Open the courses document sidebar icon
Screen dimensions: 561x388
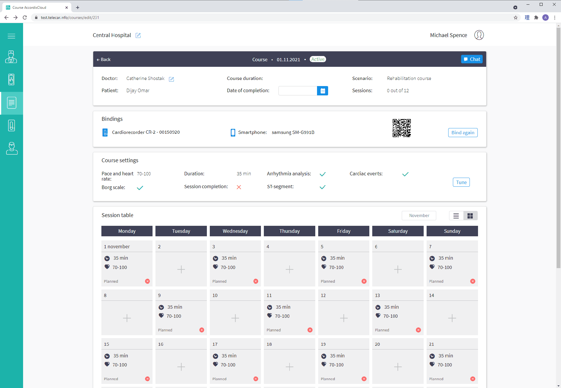tap(11, 103)
